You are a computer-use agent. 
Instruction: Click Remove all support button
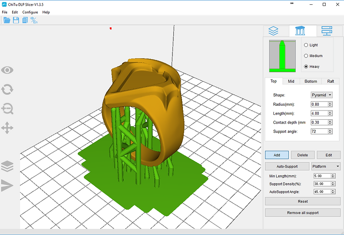point(303,213)
